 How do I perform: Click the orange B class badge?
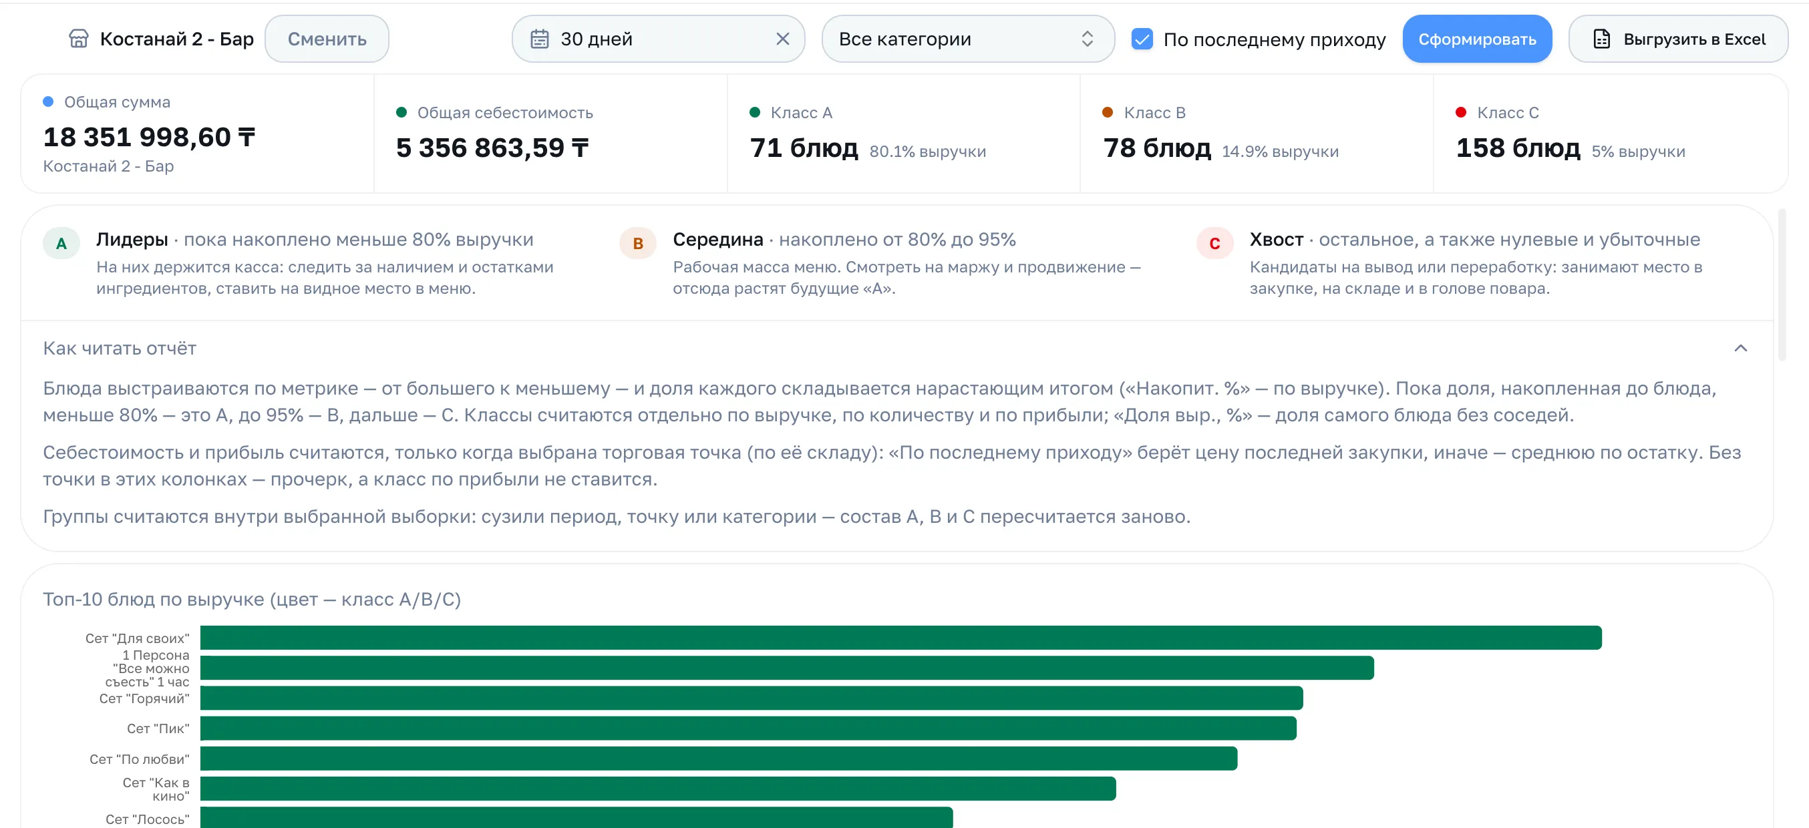[638, 244]
